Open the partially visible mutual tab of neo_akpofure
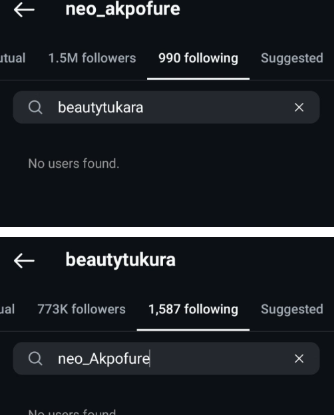 (13, 58)
